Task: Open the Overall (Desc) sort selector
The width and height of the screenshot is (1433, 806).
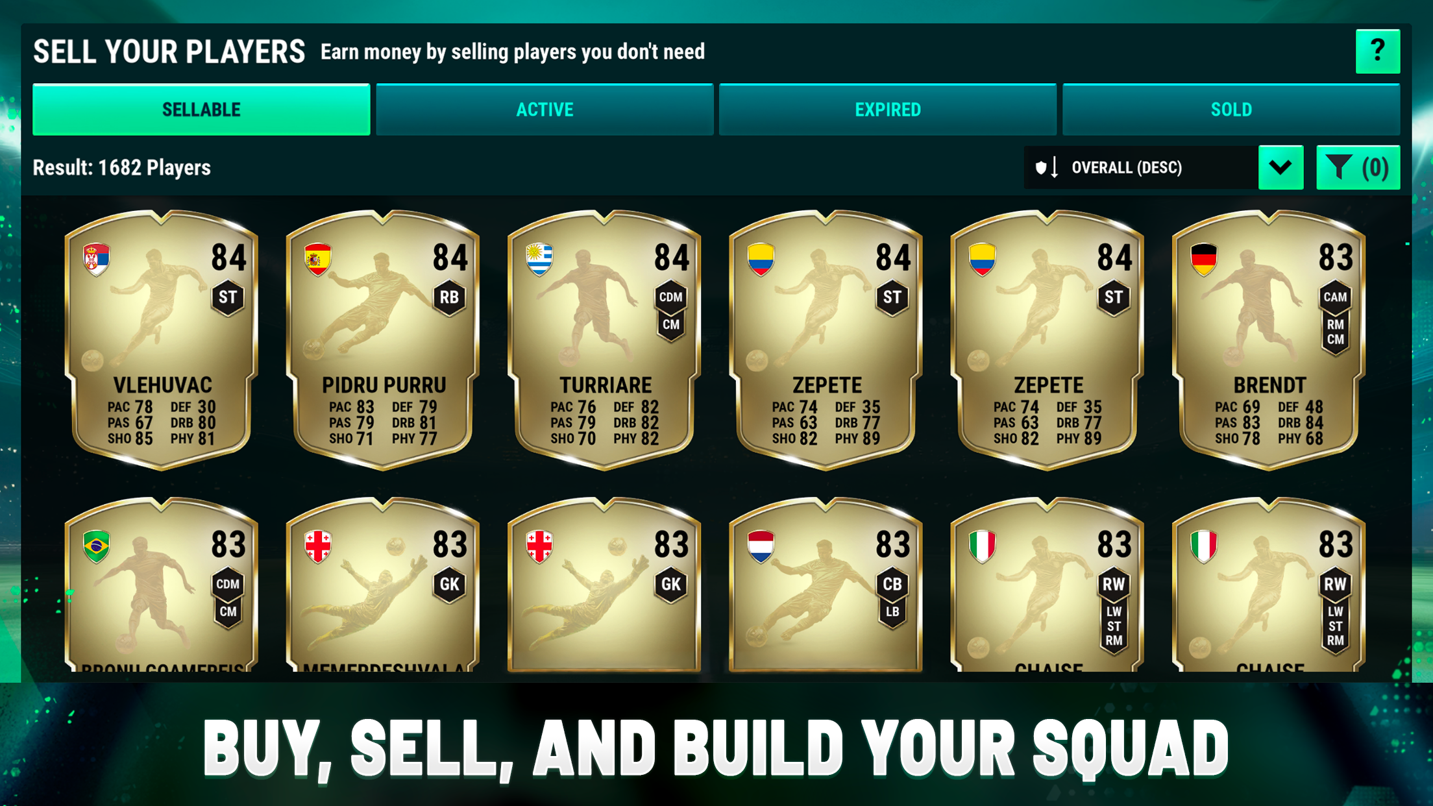Action: (x=1140, y=167)
